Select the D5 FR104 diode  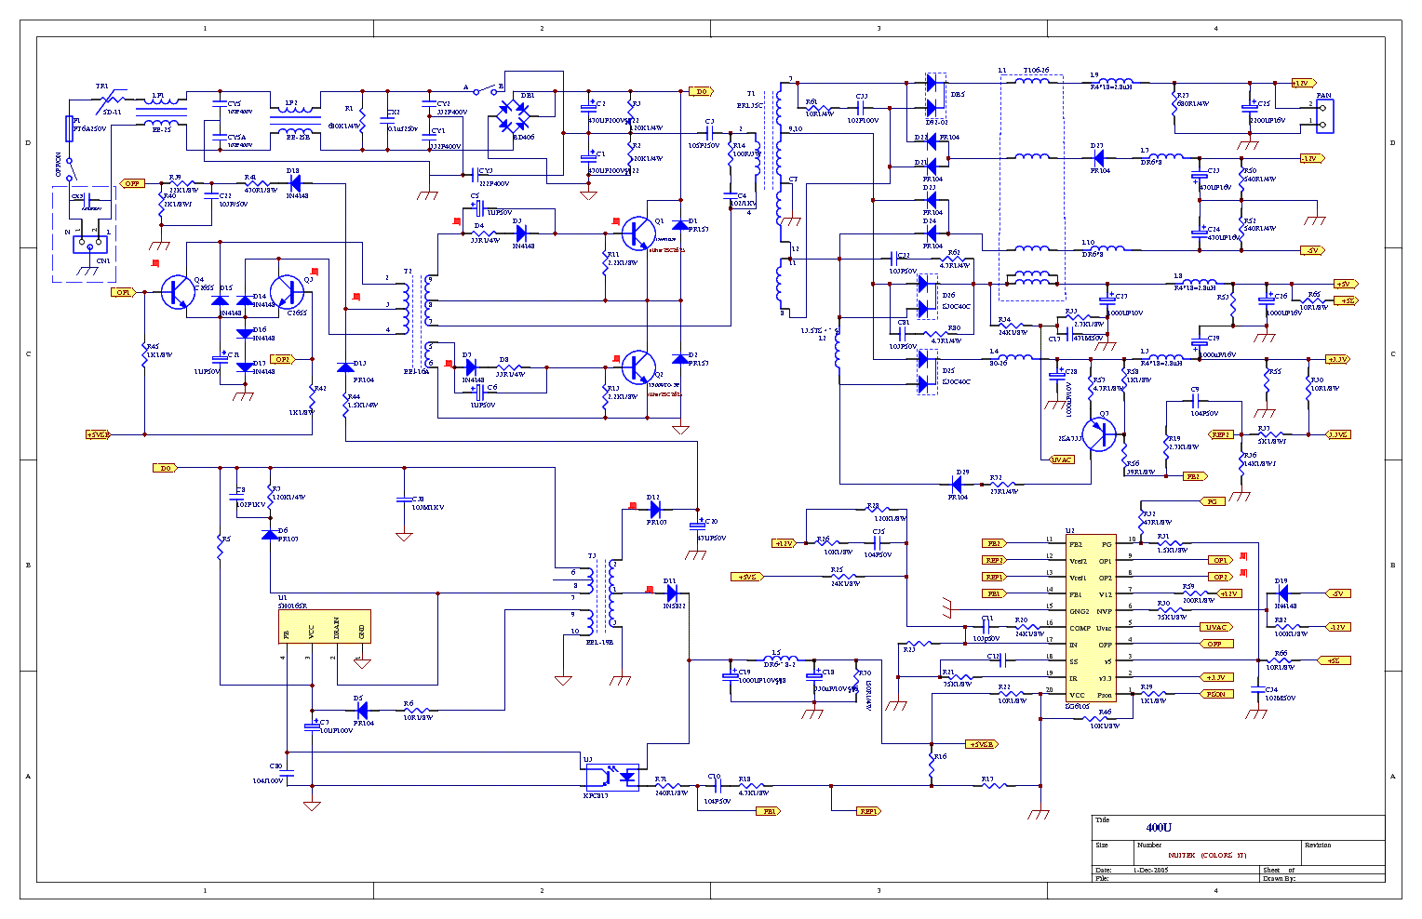[362, 712]
